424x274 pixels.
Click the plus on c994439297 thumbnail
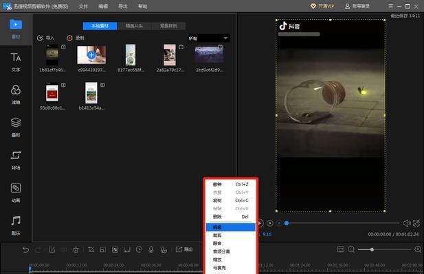click(x=91, y=55)
